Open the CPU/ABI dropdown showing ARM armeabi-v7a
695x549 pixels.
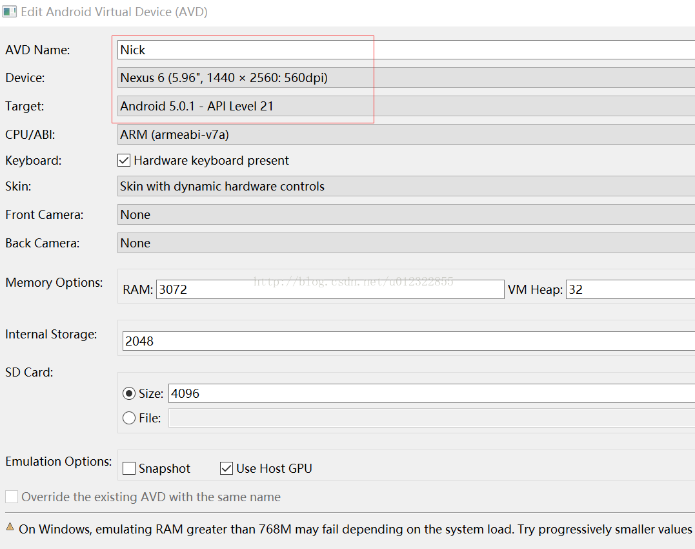click(406, 134)
